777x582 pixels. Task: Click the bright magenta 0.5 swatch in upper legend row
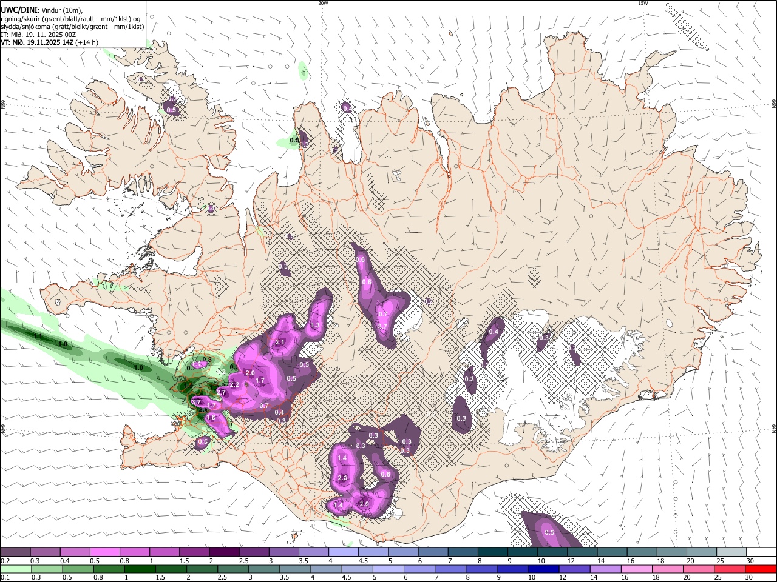point(104,552)
